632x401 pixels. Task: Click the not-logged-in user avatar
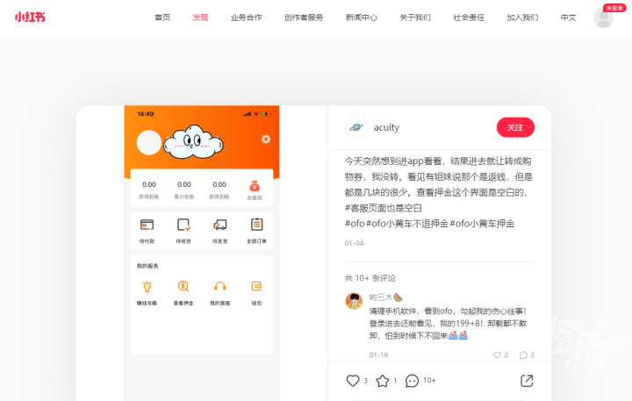(603, 18)
